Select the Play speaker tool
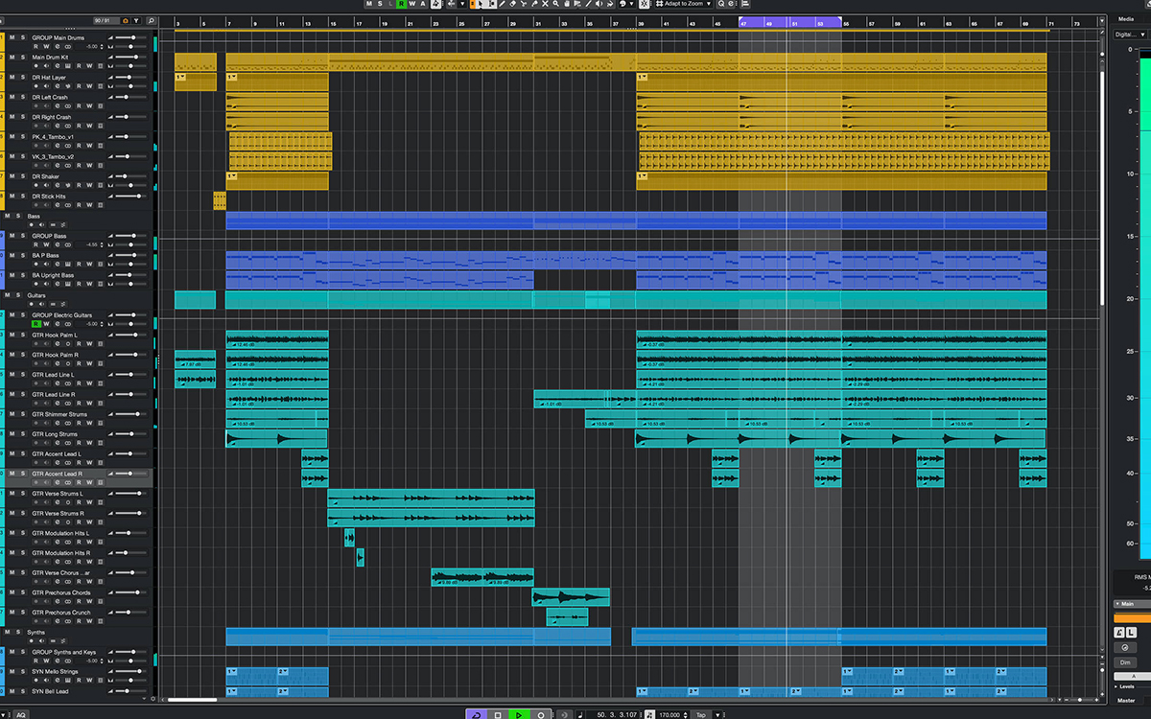1151x719 pixels. pos(599,5)
